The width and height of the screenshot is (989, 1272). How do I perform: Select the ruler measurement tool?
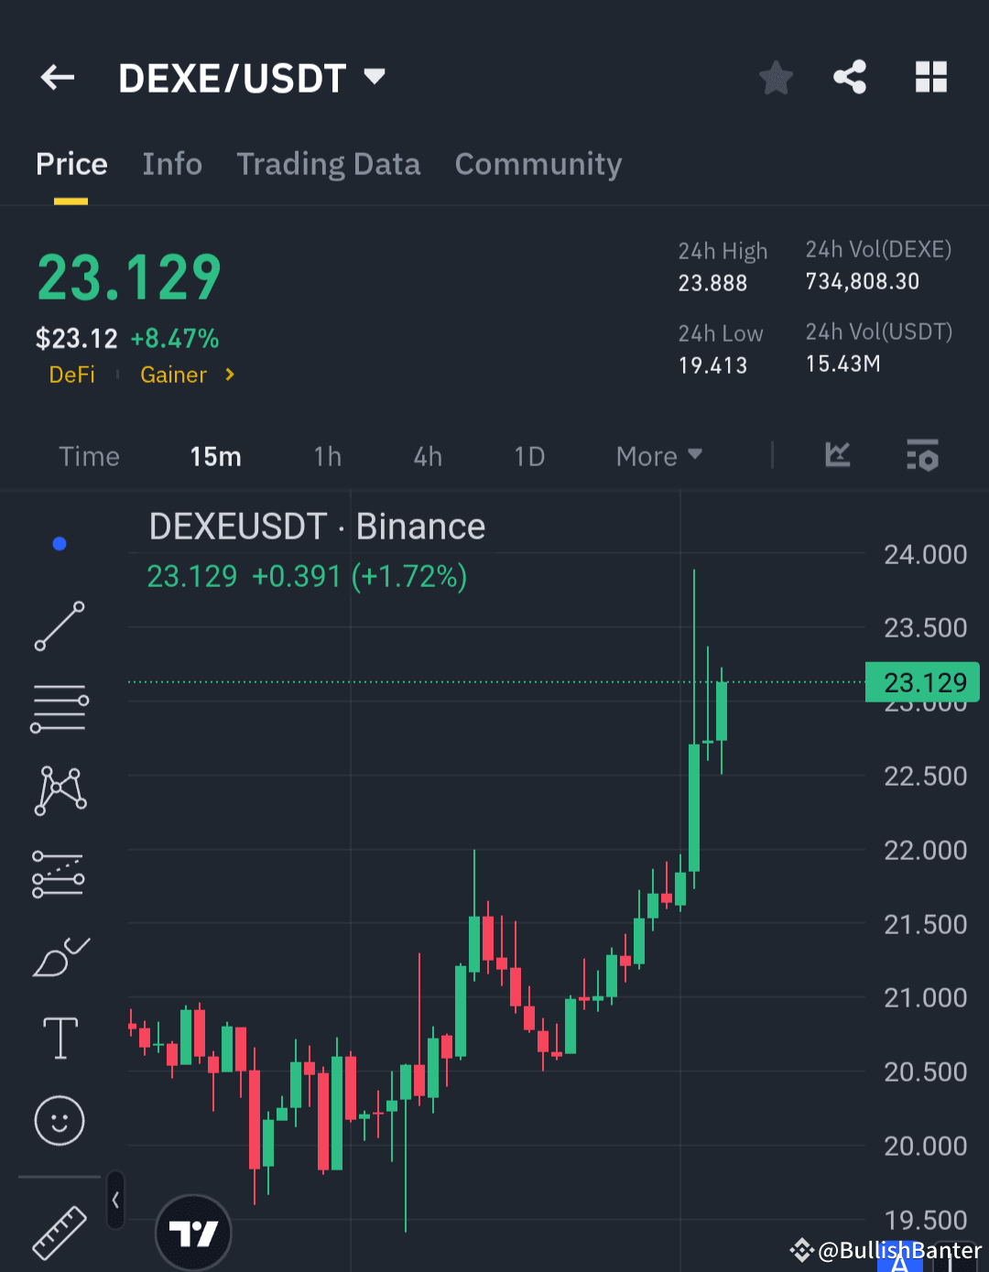point(59,1231)
